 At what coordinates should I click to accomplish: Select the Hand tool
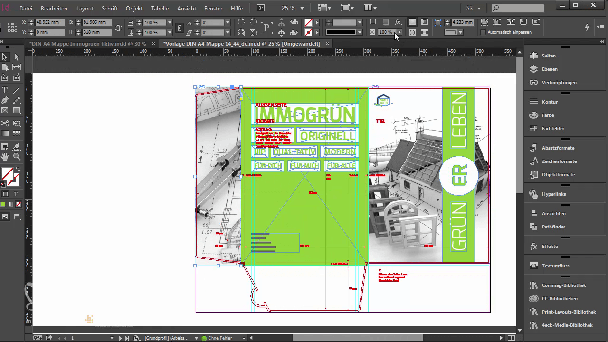5,157
